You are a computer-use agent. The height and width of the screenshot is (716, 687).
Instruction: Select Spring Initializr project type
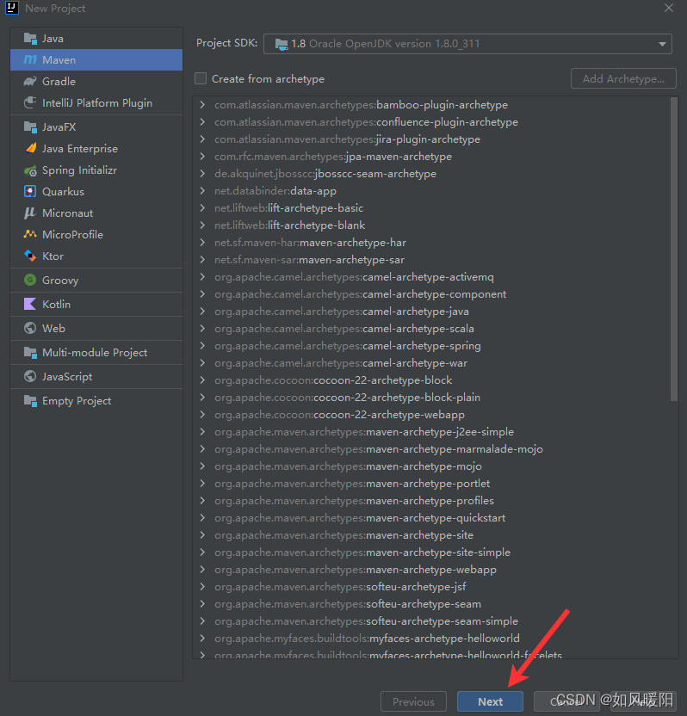coord(96,170)
